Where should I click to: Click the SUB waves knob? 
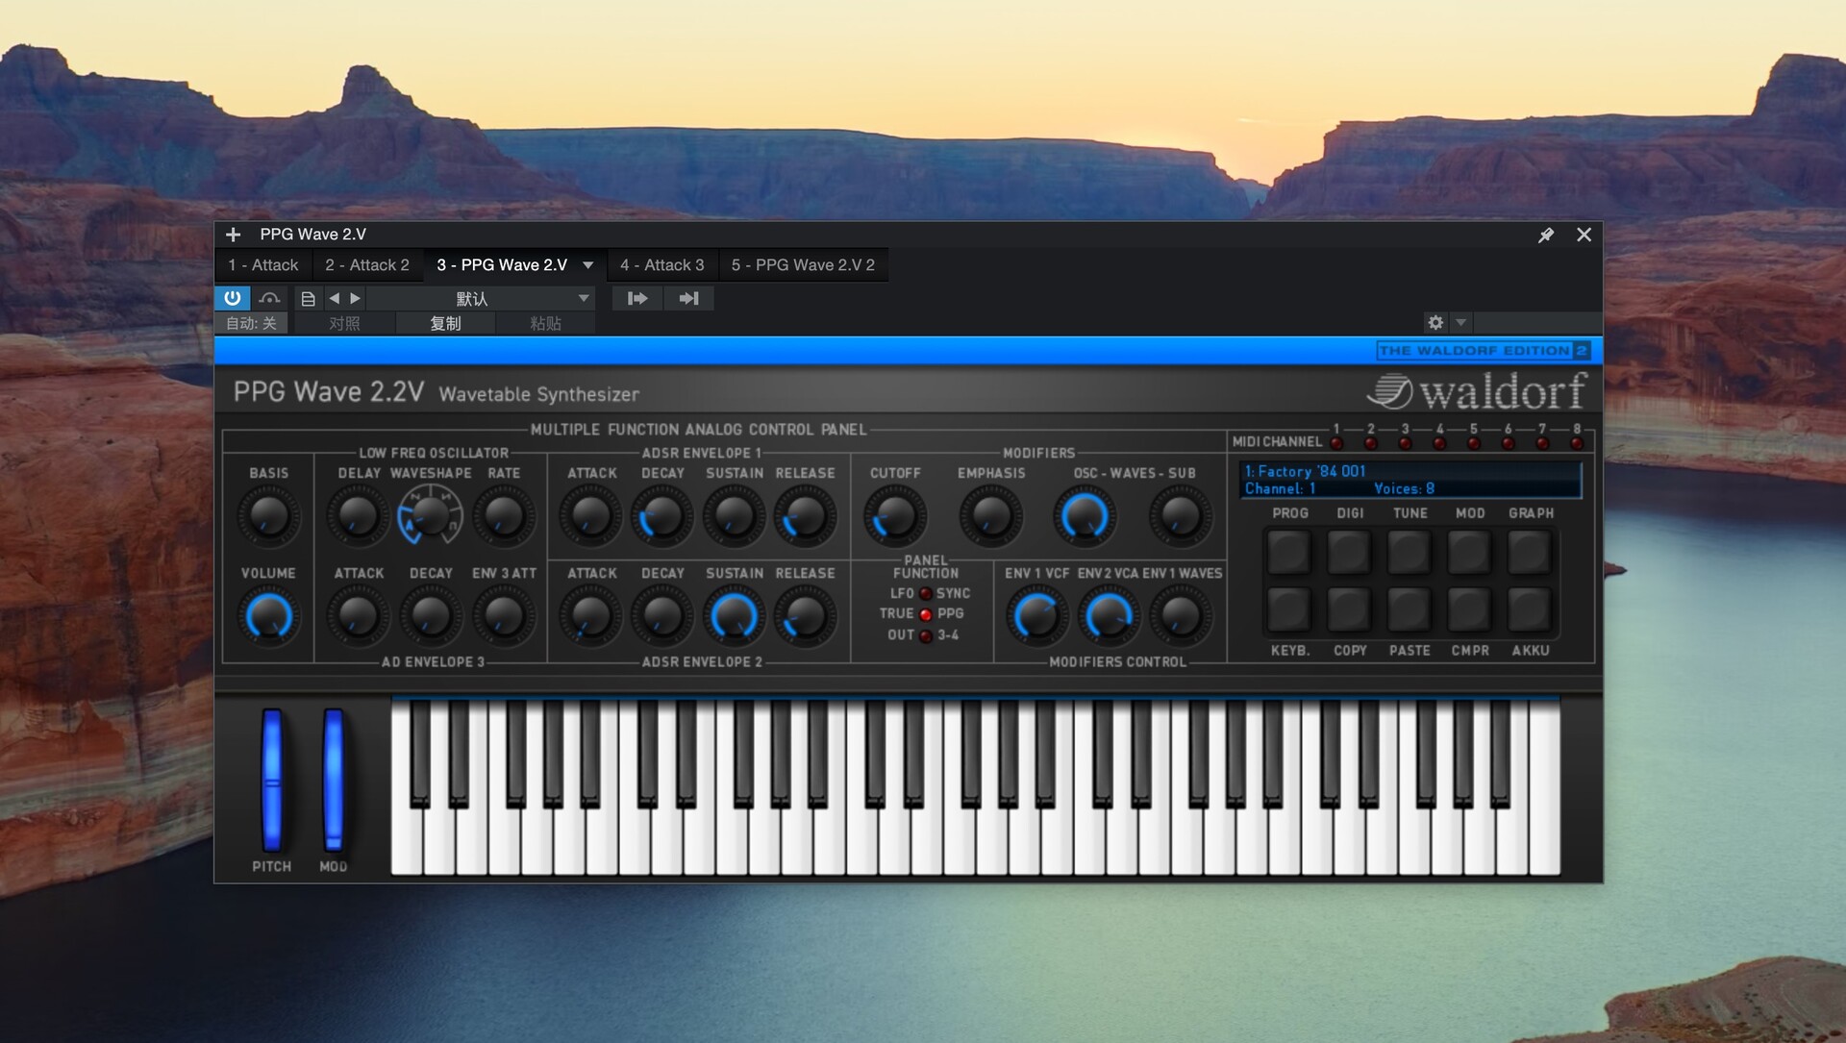[1181, 516]
